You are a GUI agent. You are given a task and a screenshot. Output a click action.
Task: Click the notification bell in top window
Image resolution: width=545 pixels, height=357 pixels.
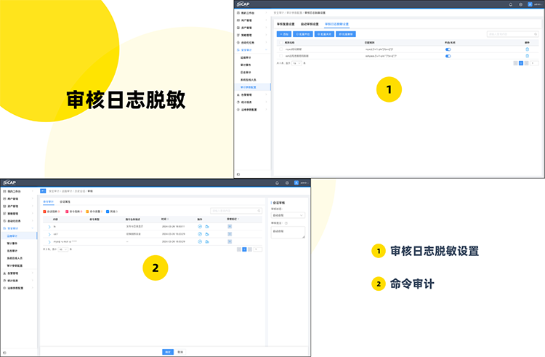click(x=510, y=4)
